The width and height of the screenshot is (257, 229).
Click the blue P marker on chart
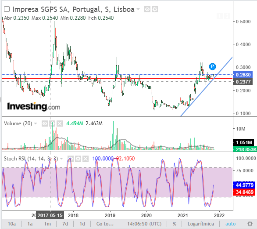coord(212,66)
